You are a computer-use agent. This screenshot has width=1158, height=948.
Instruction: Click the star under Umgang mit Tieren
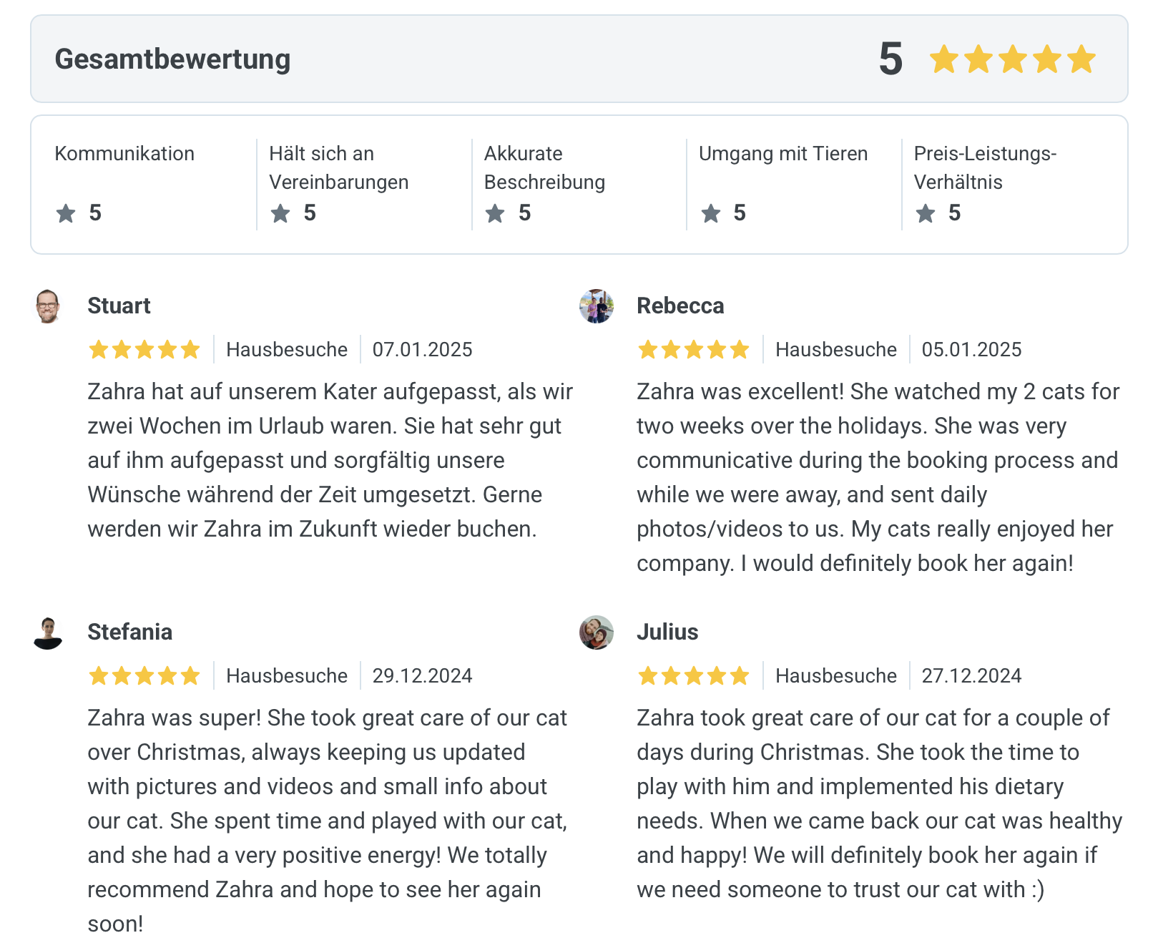point(710,213)
